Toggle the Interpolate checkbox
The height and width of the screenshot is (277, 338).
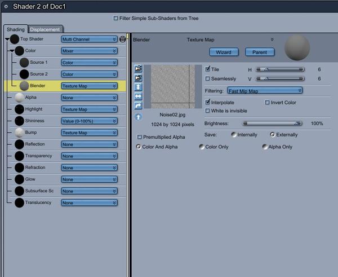pos(207,102)
